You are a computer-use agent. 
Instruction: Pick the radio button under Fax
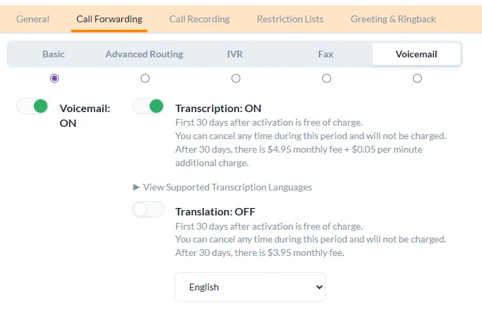pyautogui.click(x=326, y=78)
